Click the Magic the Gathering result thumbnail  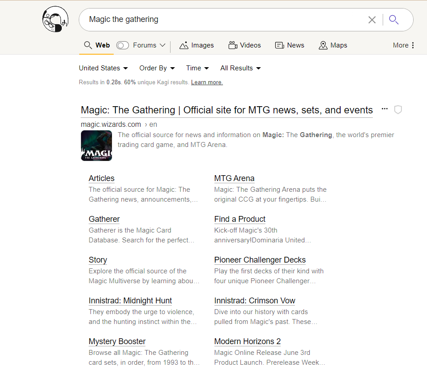click(x=96, y=146)
